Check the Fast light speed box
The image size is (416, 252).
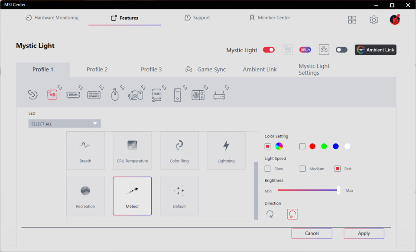click(338, 169)
